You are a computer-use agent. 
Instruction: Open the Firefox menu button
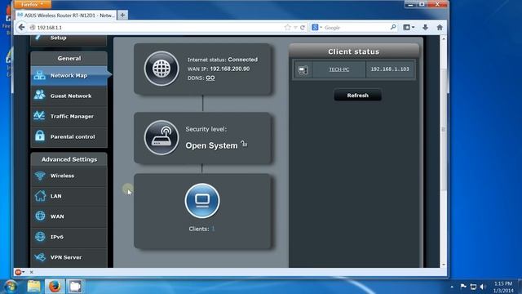[x=33, y=4]
